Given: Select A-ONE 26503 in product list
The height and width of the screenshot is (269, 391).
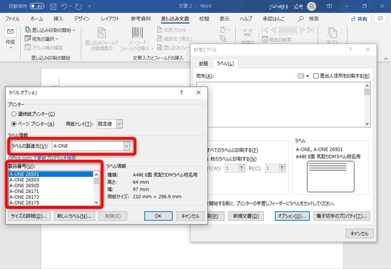Looking at the screenshot, I should point(51,180).
